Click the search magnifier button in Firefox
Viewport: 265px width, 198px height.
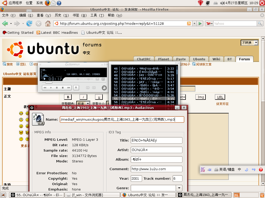pos(260,23)
